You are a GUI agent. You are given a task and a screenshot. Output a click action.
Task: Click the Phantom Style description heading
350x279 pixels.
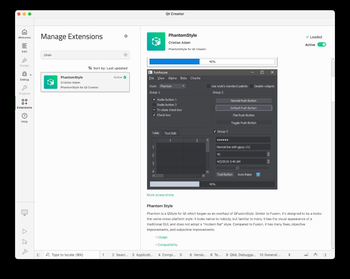tap(160, 206)
